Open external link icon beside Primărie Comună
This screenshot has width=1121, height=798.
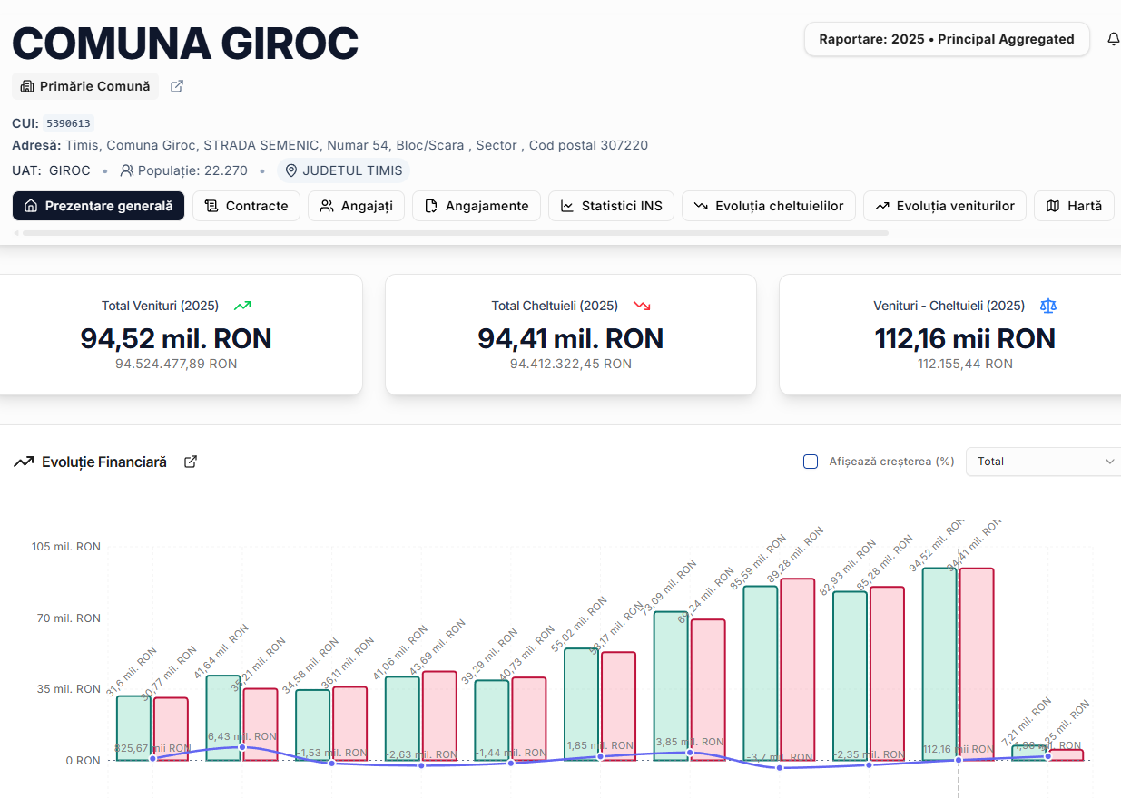point(177,86)
